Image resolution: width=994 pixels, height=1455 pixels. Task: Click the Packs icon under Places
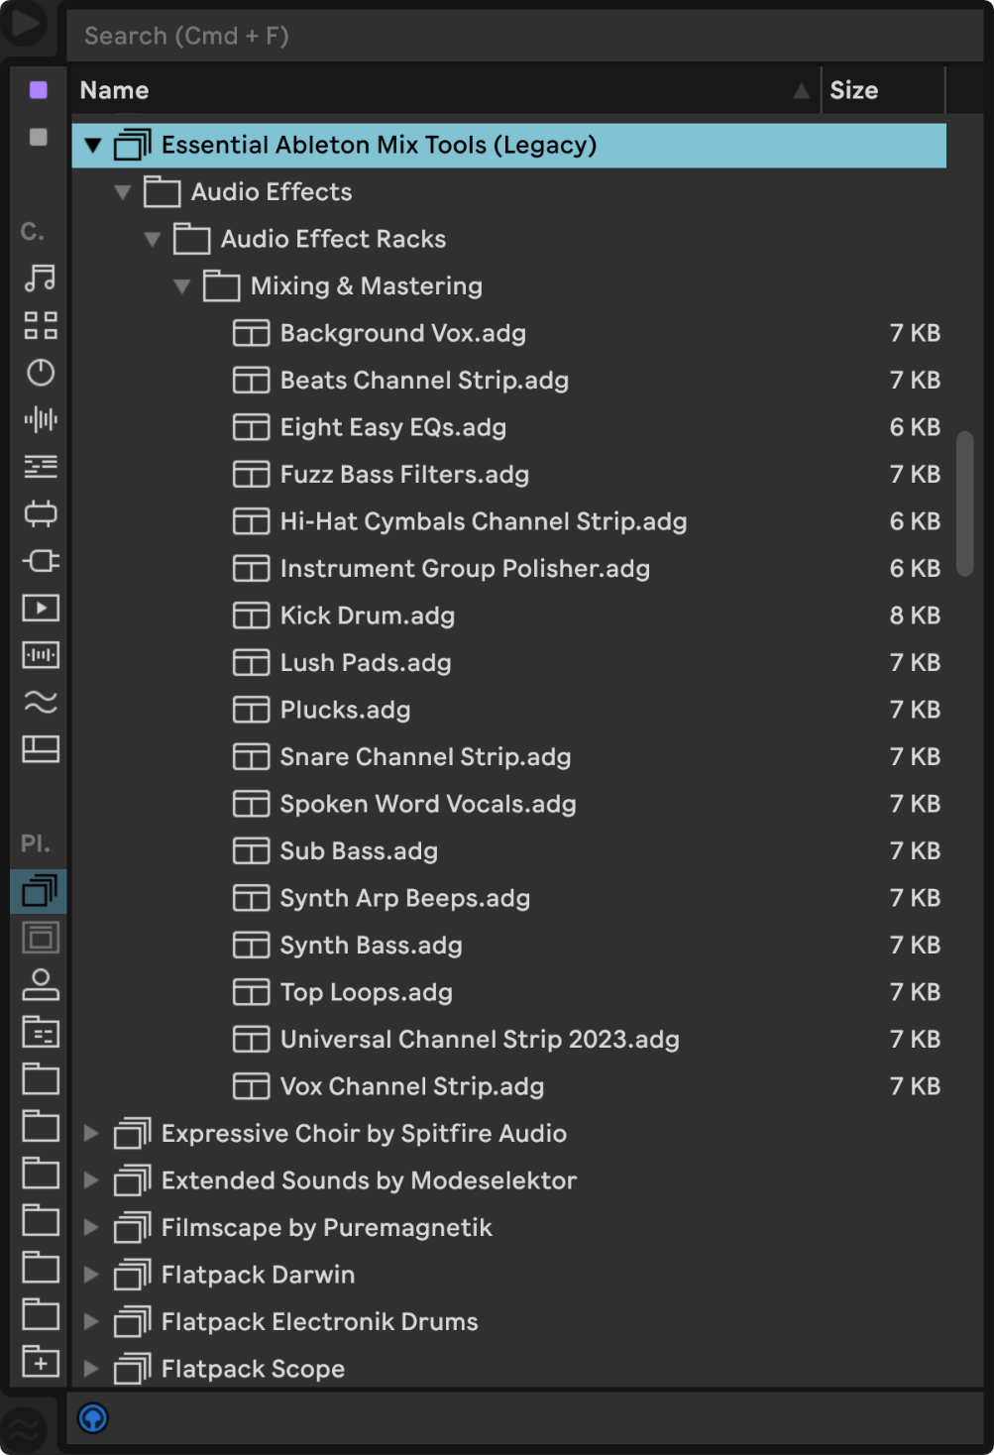40,889
